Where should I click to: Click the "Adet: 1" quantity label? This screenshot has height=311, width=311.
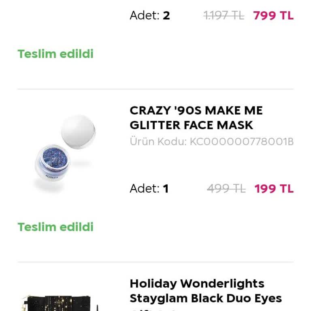149,189
